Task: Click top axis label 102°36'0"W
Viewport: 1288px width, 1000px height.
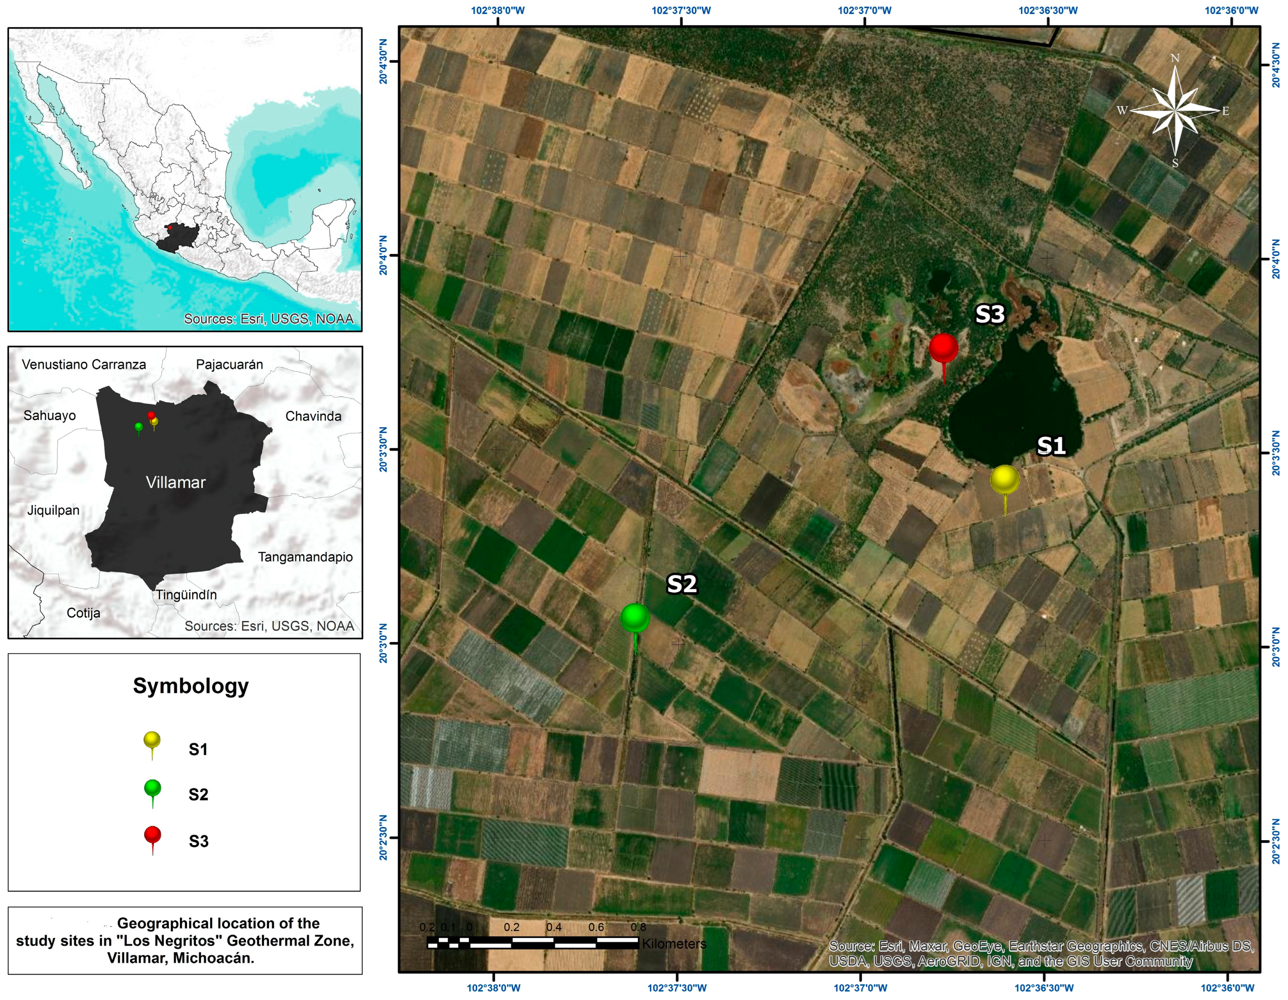Action: pyautogui.click(x=1231, y=11)
